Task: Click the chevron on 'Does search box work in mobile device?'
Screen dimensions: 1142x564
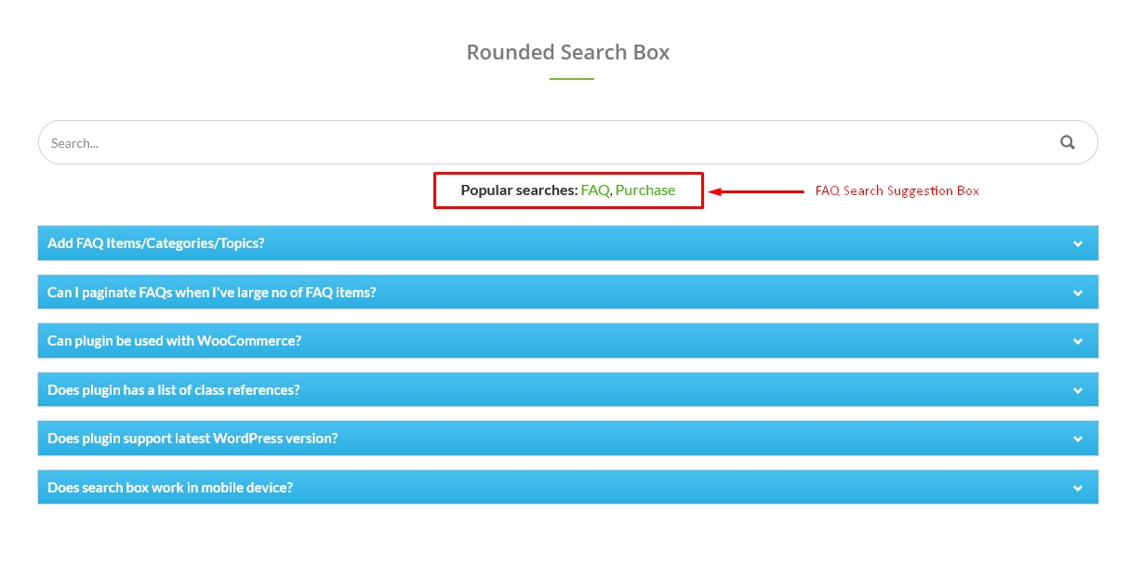Action: pyautogui.click(x=1078, y=487)
